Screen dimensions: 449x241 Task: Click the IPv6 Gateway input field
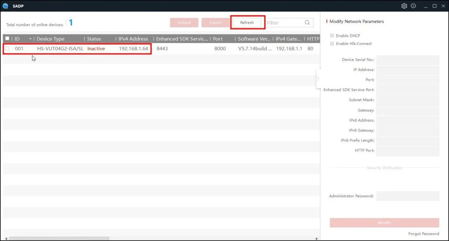click(407, 131)
